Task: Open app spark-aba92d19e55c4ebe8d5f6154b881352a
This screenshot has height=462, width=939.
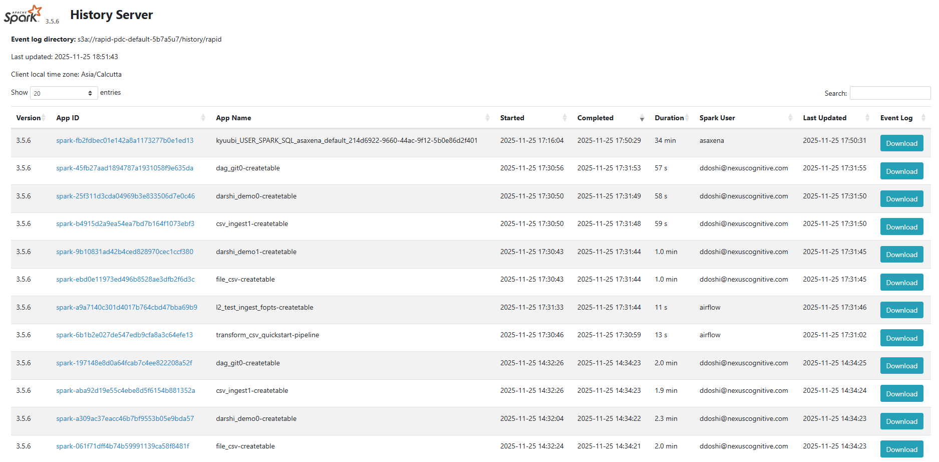Action: click(126, 390)
